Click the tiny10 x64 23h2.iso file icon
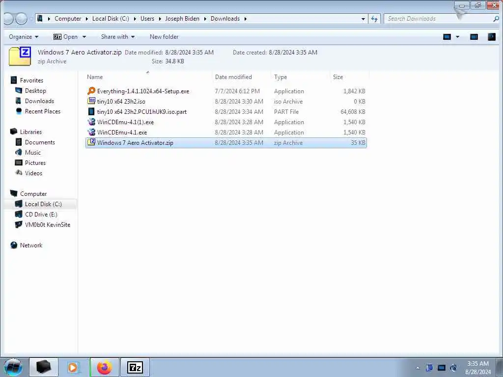Image resolution: width=503 pixels, height=377 pixels. coord(91,101)
